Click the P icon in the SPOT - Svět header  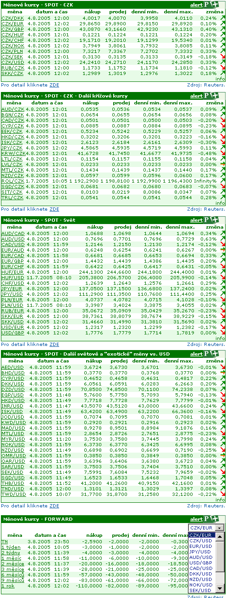tap(207, 220)
